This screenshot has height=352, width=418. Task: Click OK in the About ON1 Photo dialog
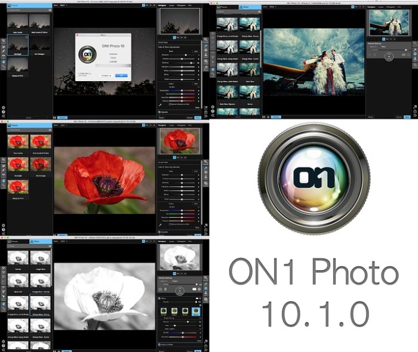click(x=121, y=75)
